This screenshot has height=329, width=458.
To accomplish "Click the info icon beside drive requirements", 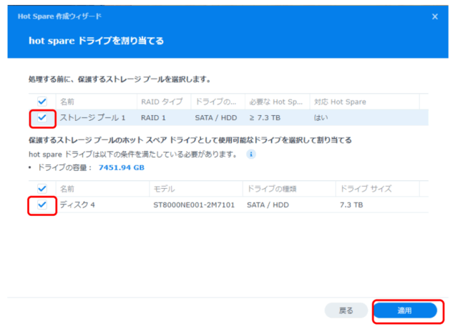I will pyautogui.click(x=250, y=154).
